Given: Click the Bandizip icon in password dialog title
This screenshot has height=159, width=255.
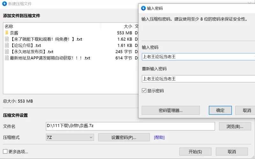Looking at the screenshot, I should tap(143, 8).
